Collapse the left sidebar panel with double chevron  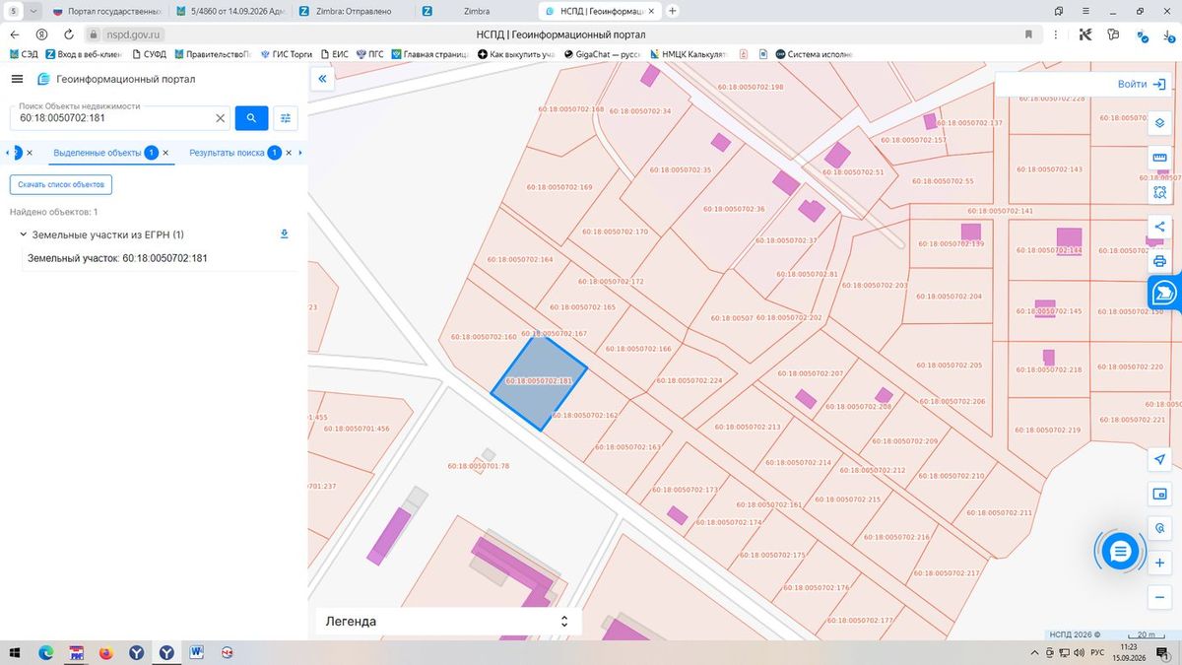(321, 78)
